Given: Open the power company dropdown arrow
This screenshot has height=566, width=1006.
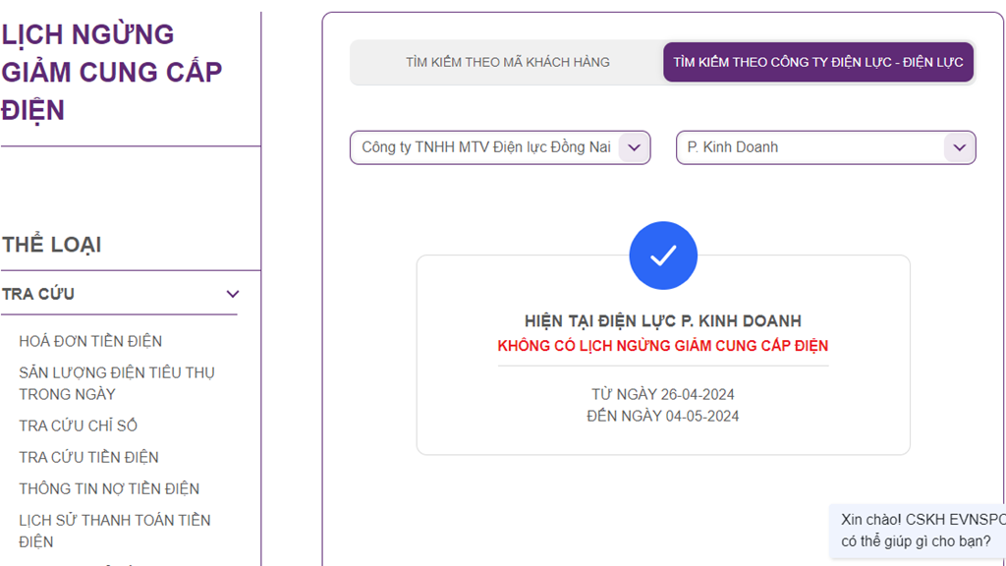Looking at the screenshot, I should tap(635, 147).
